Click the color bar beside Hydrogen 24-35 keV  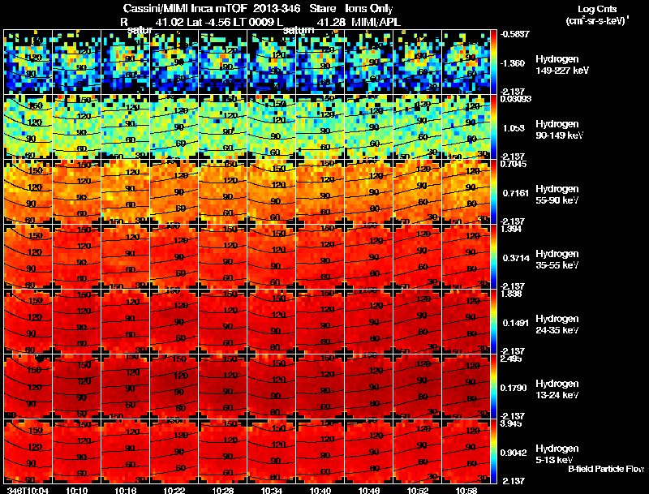coord(494,322)
